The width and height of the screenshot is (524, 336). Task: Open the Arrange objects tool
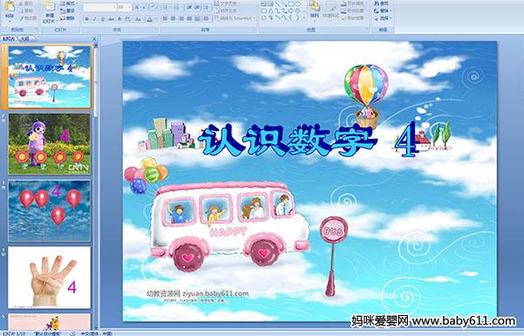(314, 10)
